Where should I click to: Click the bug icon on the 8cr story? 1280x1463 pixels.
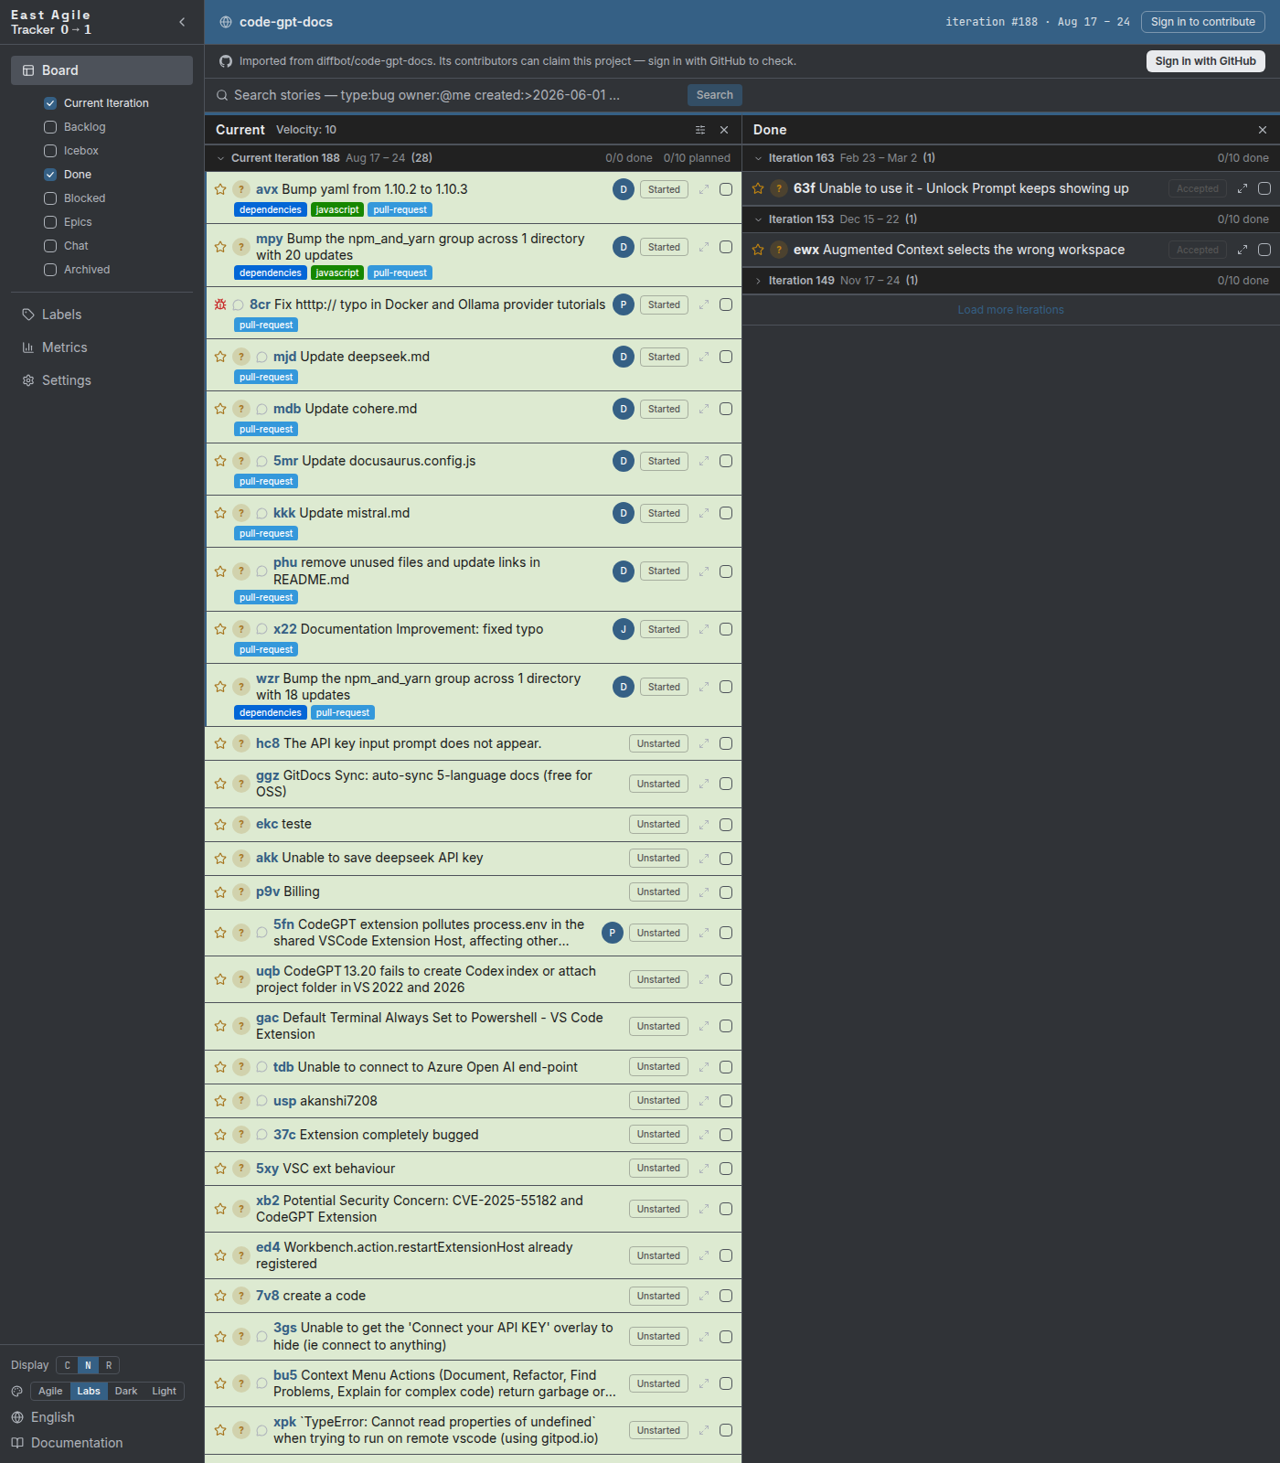point(220,304)
